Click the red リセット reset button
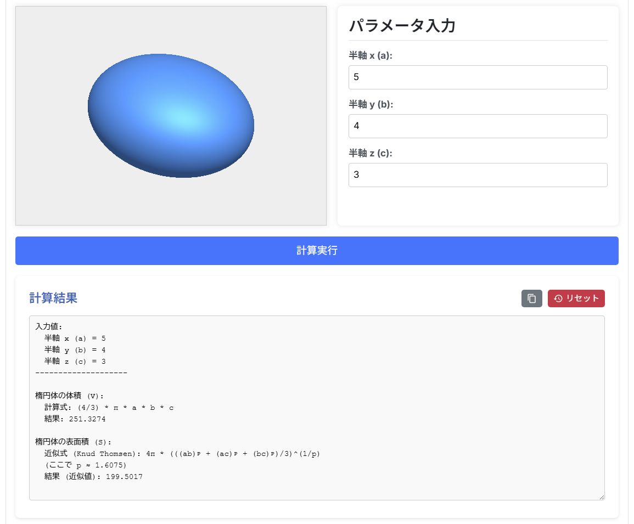The height and width of the screenshot is (524, 634). tap(576, 298)
